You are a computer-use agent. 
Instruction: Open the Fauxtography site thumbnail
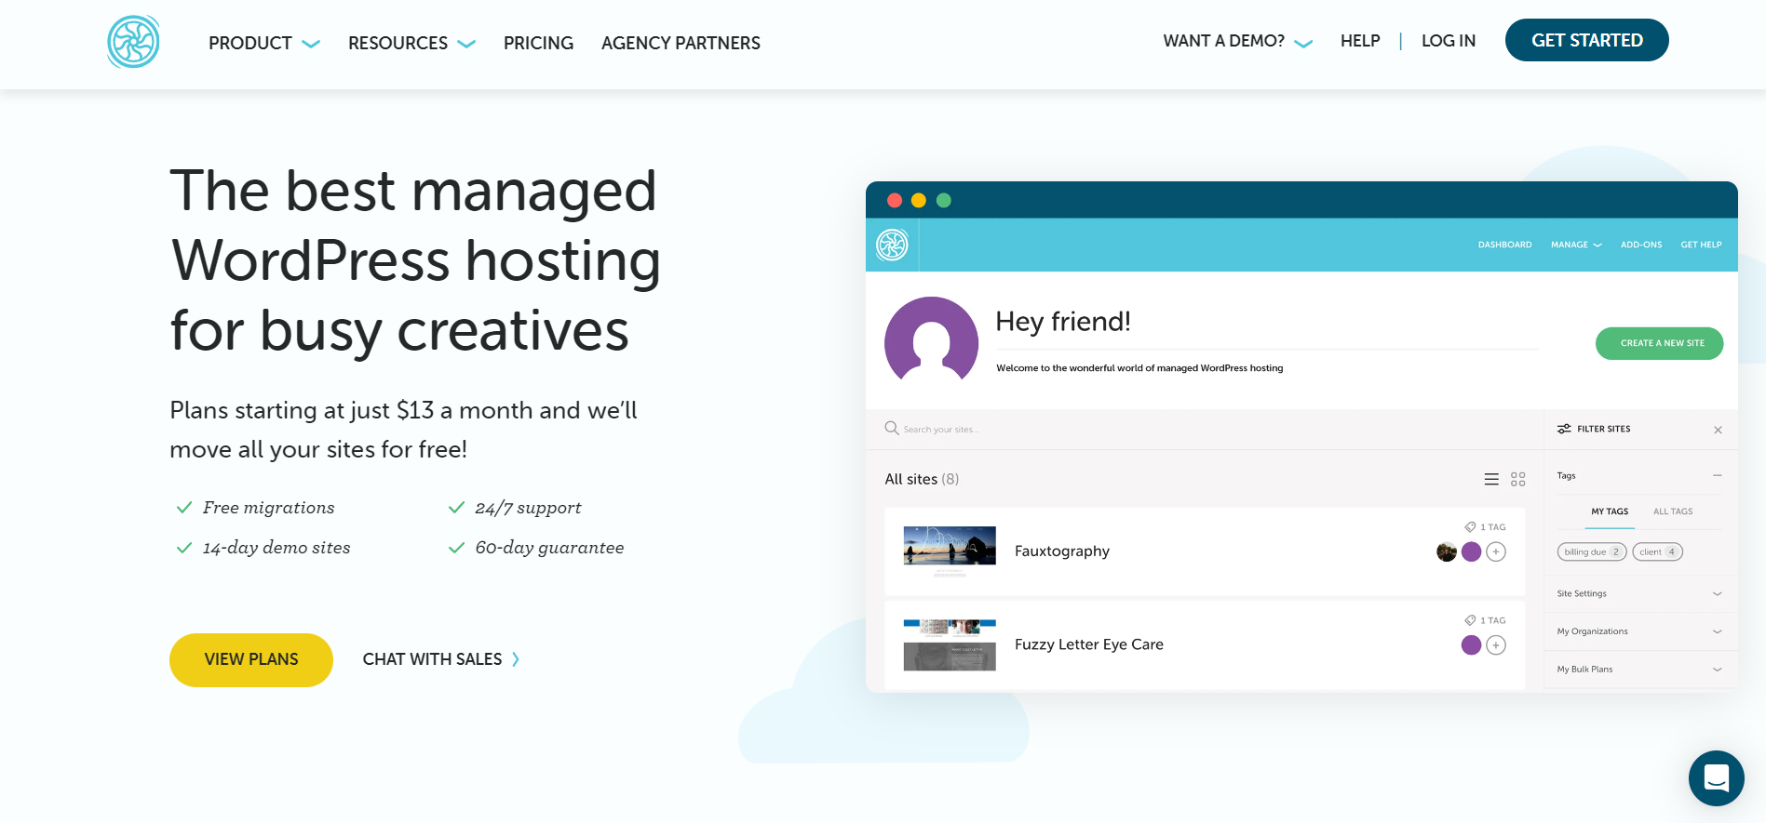tap(950, 551)
